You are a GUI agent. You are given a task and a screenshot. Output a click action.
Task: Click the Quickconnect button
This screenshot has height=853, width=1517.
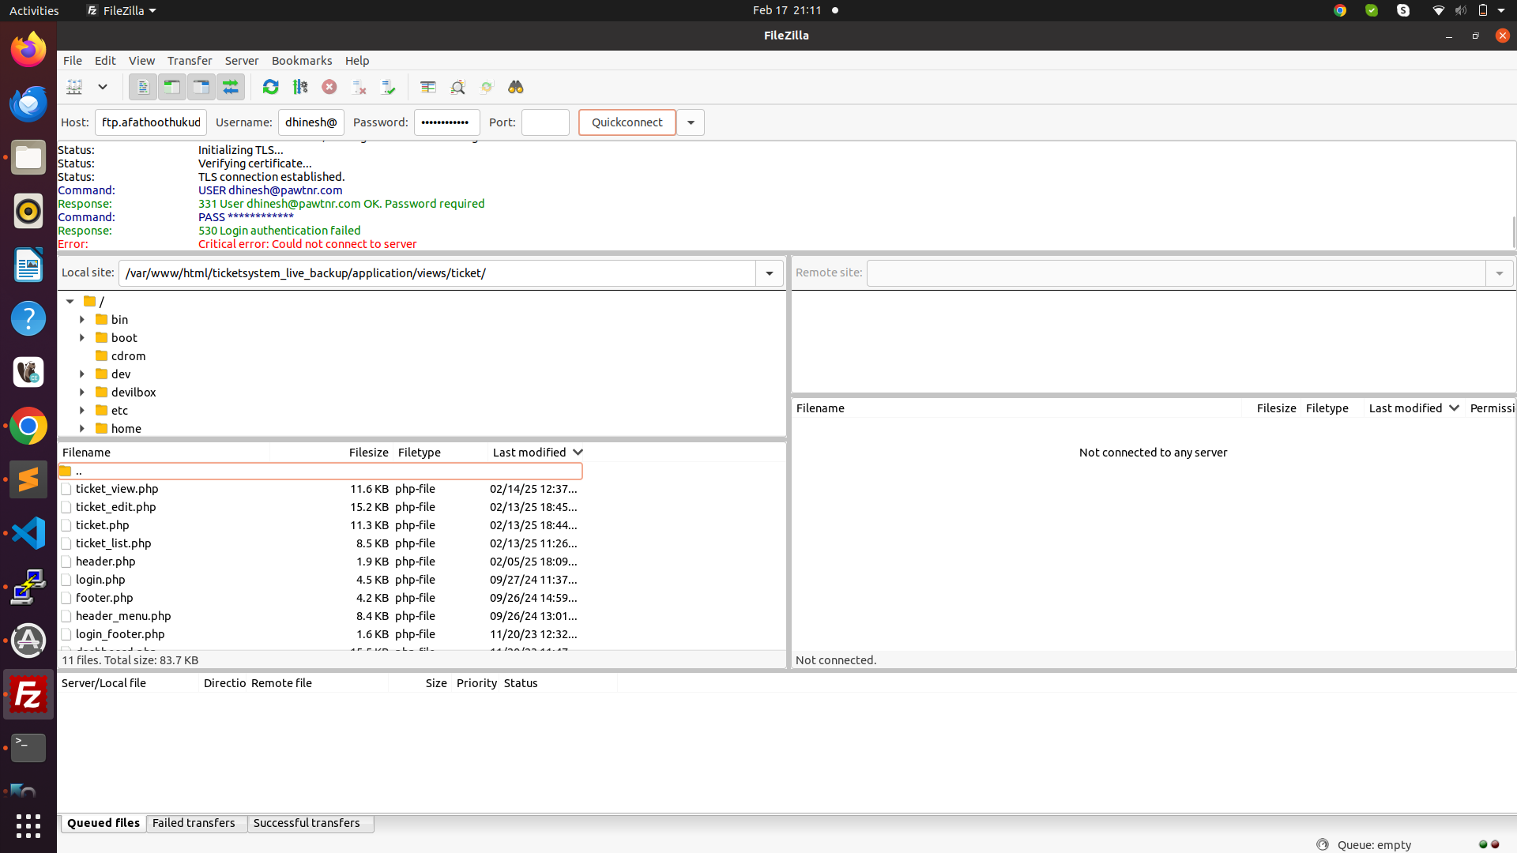[x=627, y=122]
